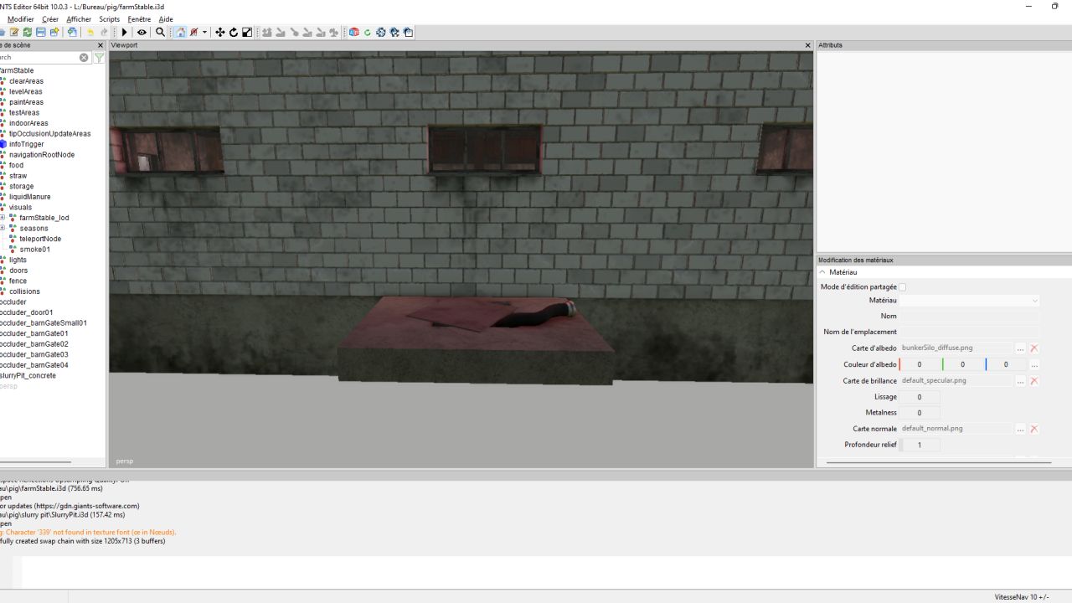Open the small dropdown arrow in the toolbar
This screenshot has height=603, width=1072.
point(204,32)
